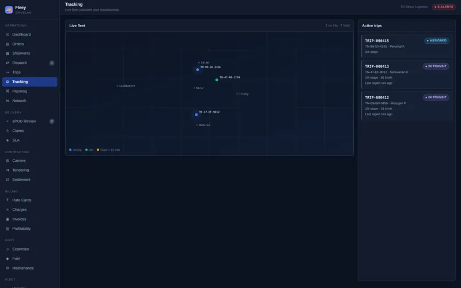Click the Coimbatore city label on map
Screen dimensions: 461x288
(127, 86)
